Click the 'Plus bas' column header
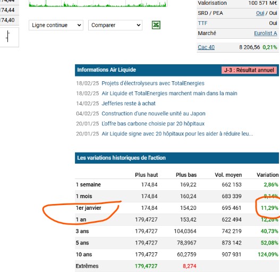The width and height of the screenshot is (280, 272). [x=186, y=175]
